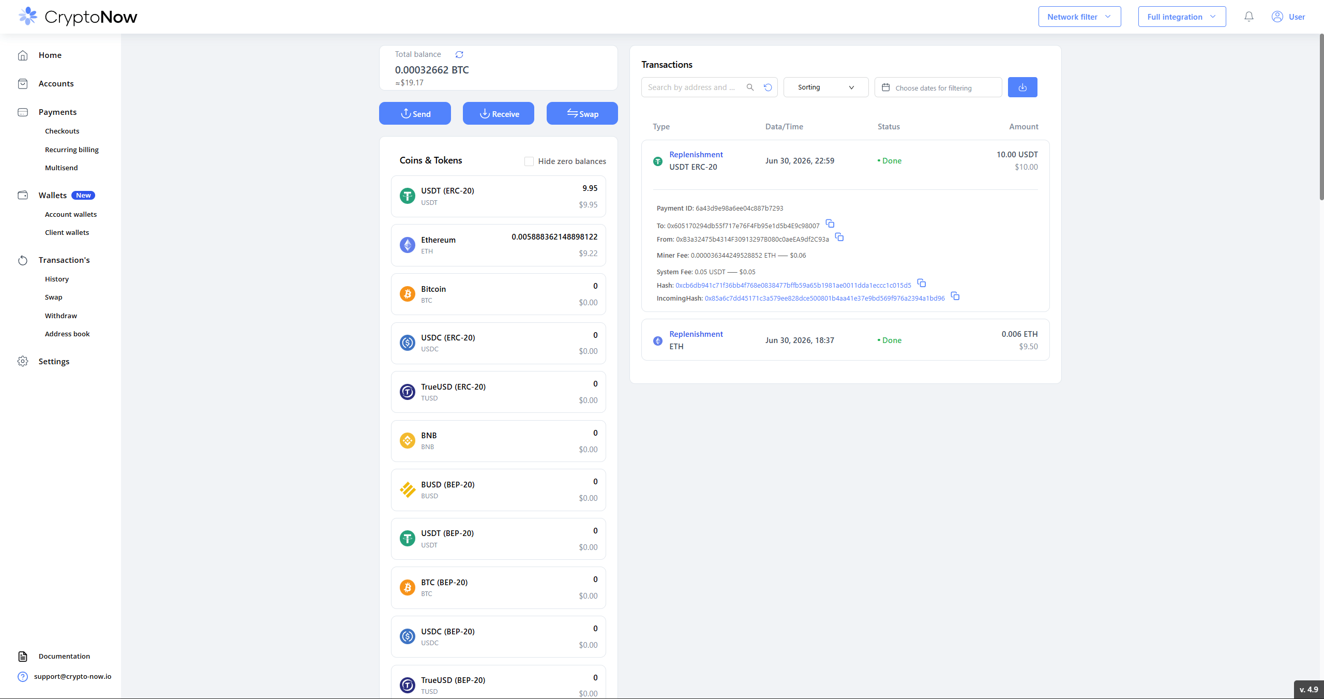Click the Wallets sidebar icon
Image resolution: width=1324 pixels, height=699 pixels.
(x=23, y=195)
